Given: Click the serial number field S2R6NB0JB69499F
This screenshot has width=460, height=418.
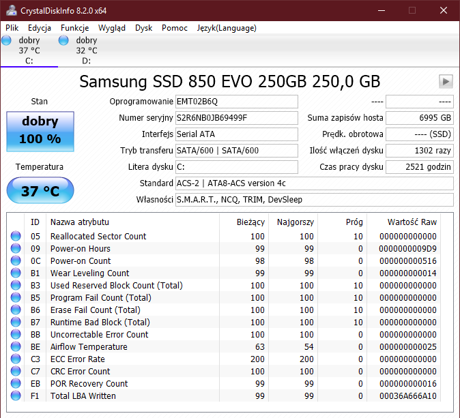Looking at the screenshot, I should point(237,118).
